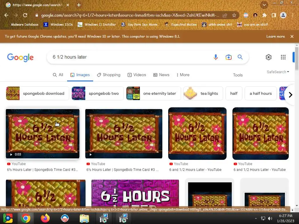Switch to the All results tab
The width and height of the screenshot is (299, 224).
coord(58,75)
